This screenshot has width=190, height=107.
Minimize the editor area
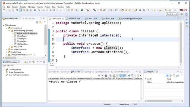178,18
